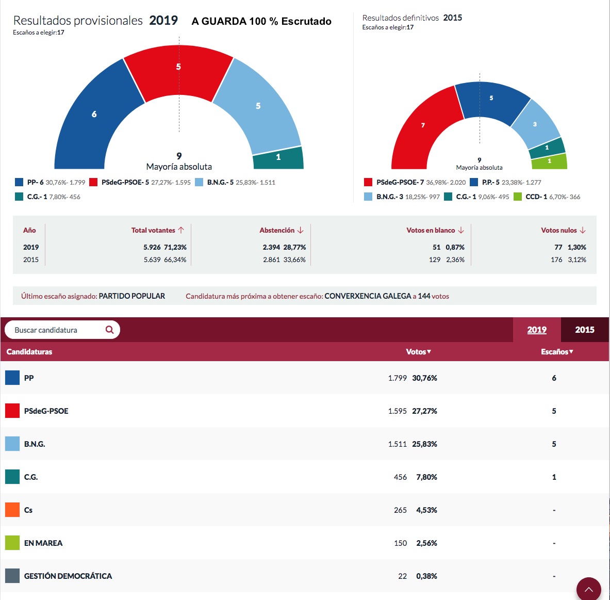Click the red PSdeG-PSOE arc in 2019 chart
This screenshot has width=610, height=600.
(x=178, y=72)
